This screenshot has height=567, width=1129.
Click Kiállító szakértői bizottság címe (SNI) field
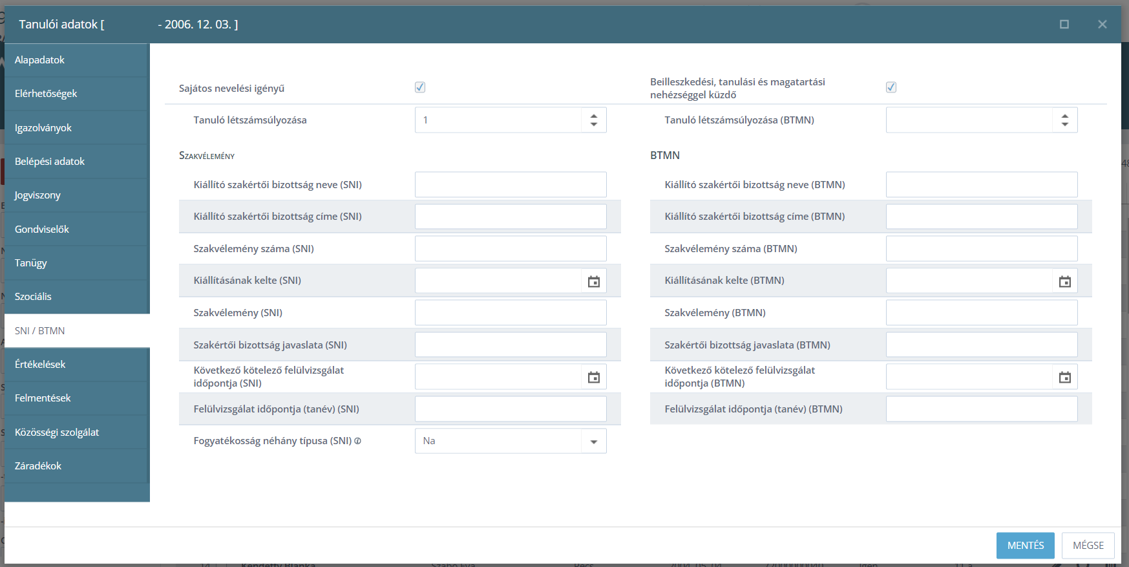pyautogui.click(x=511, y=217)
